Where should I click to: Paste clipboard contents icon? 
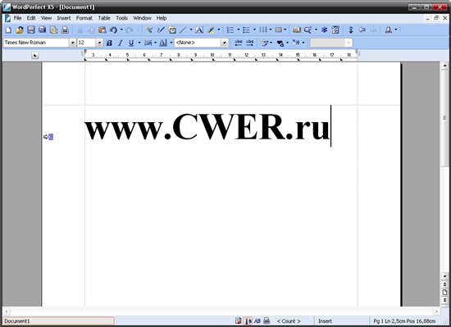[102, 30]
